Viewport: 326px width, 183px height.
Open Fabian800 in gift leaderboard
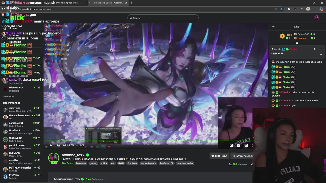pos(303,34)
